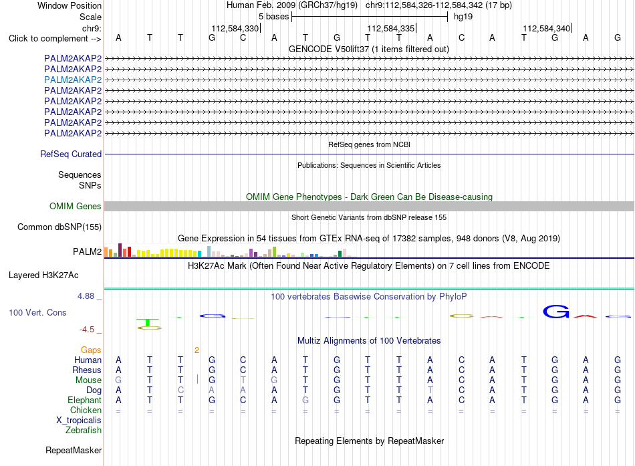Select the Rhesus alignment row label
The image size is (635, 466).
click(87, 370)
